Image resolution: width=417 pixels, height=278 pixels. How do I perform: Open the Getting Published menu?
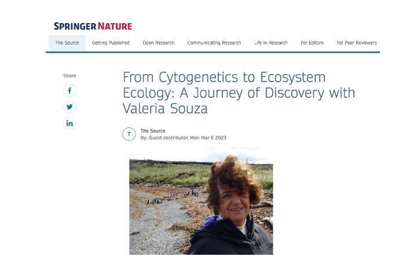coord(111,43)
